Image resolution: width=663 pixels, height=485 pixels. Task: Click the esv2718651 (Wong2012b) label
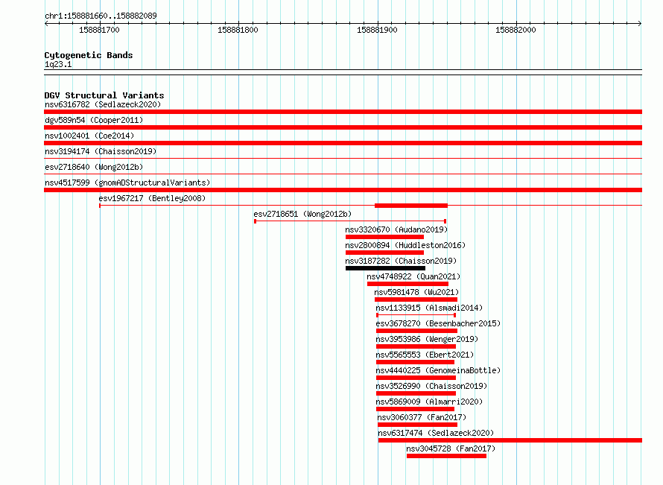tap(302, 214)
